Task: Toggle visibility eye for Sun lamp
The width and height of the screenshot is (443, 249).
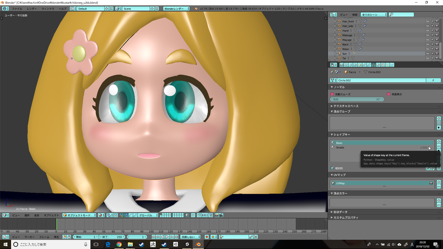Action: (427, 53)
